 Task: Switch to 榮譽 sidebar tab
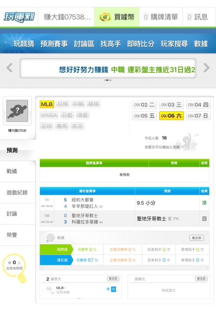18,235
